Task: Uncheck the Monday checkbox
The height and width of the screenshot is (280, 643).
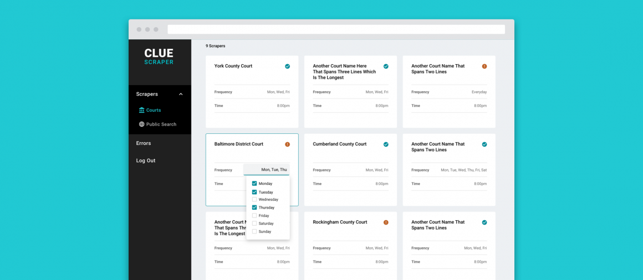Action: (254, 183)
